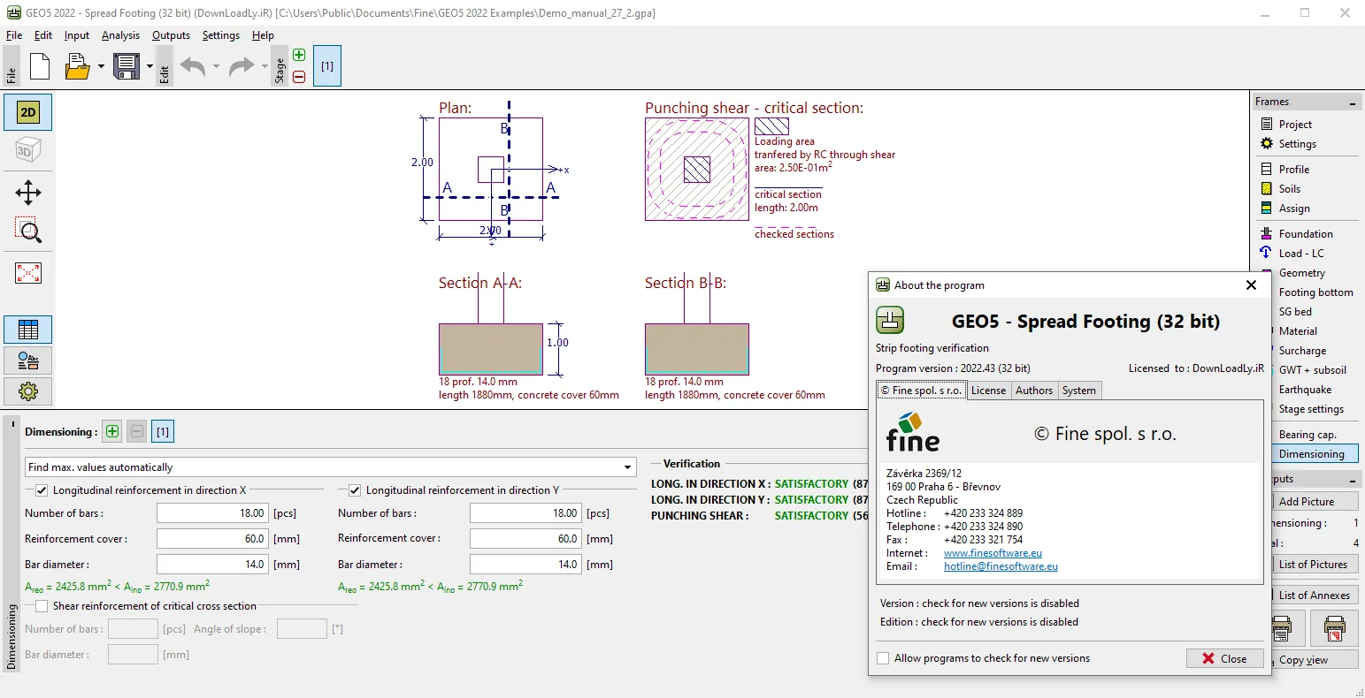Remove the construction stage with red minus
This screenshot has width=1365, height=698.
pos(299,77)
